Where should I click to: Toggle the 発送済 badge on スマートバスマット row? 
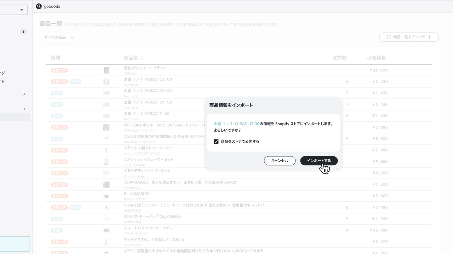(56, 230)
